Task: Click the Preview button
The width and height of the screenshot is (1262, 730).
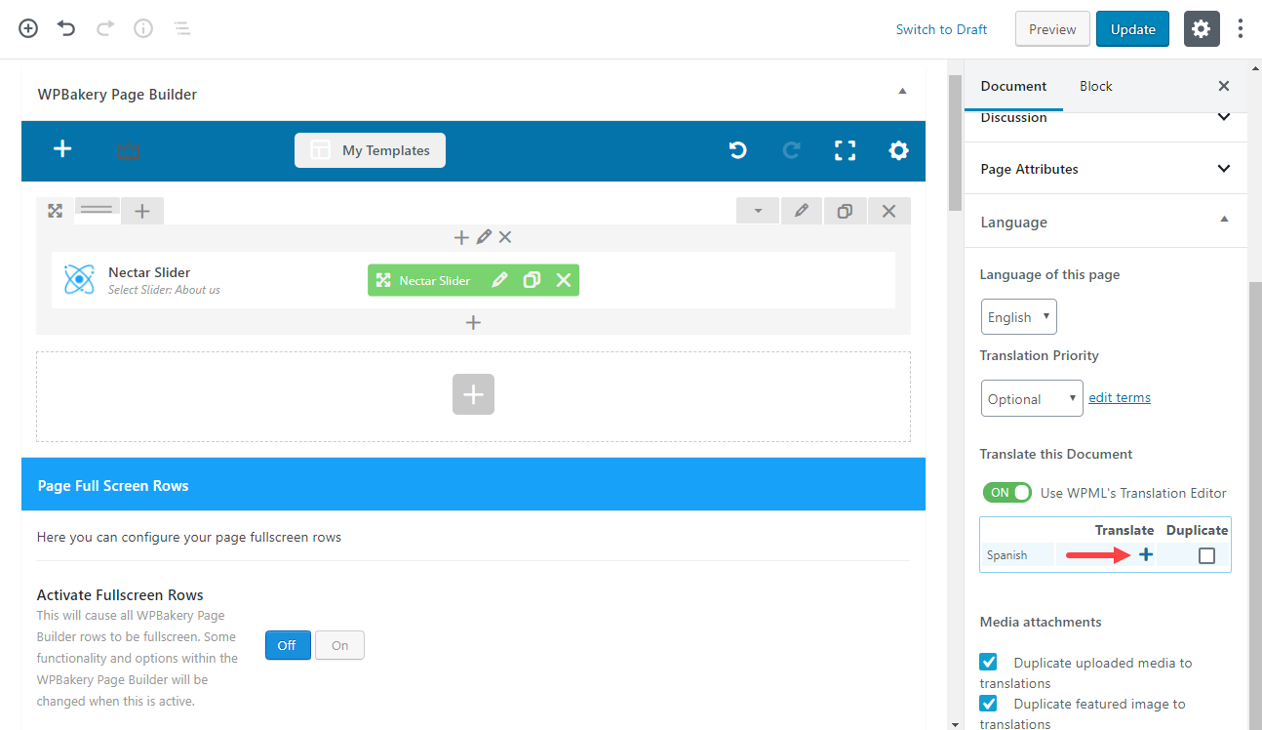Action: point(1052,29)
